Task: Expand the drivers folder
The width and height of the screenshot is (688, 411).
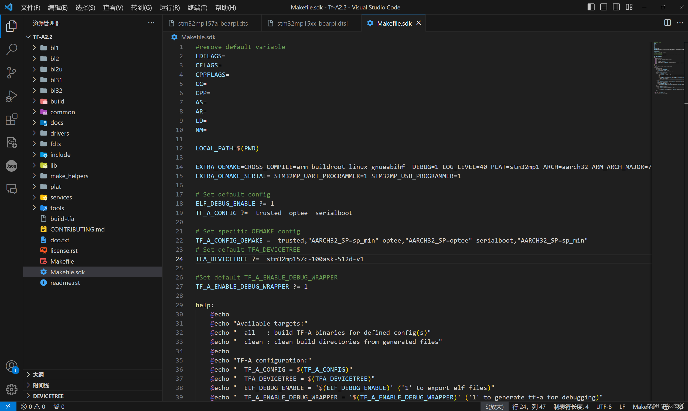Action: click(93, 133)
